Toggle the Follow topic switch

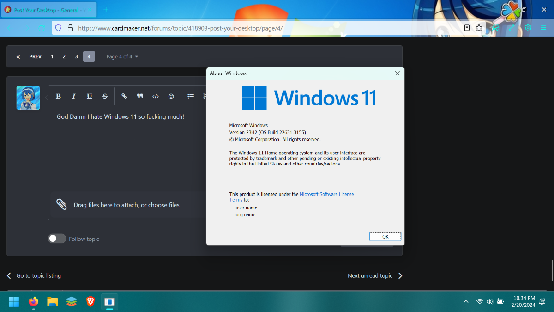click(57, 239)
